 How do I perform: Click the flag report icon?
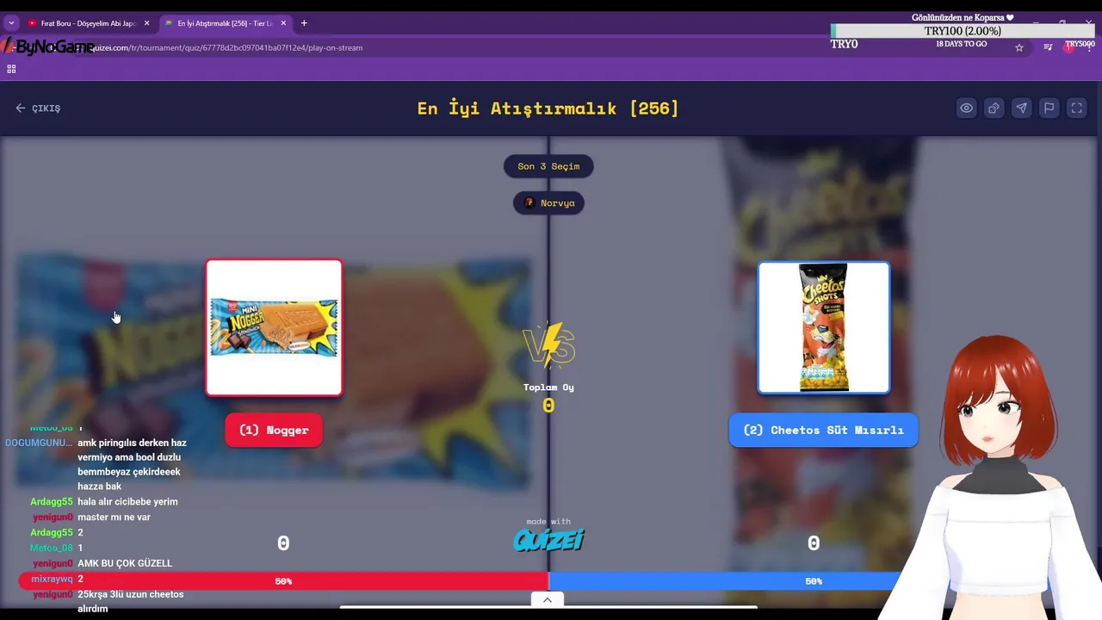1049,108
